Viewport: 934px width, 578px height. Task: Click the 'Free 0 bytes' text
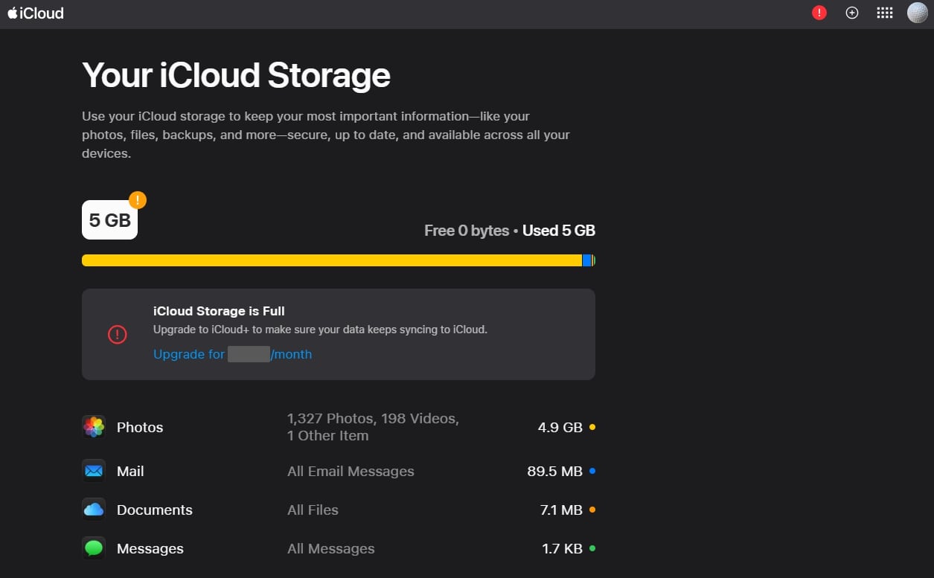point(467,231)
